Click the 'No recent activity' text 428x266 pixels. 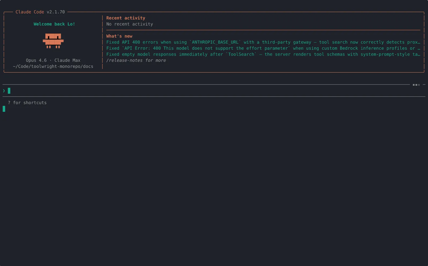[x=130, y=24]
